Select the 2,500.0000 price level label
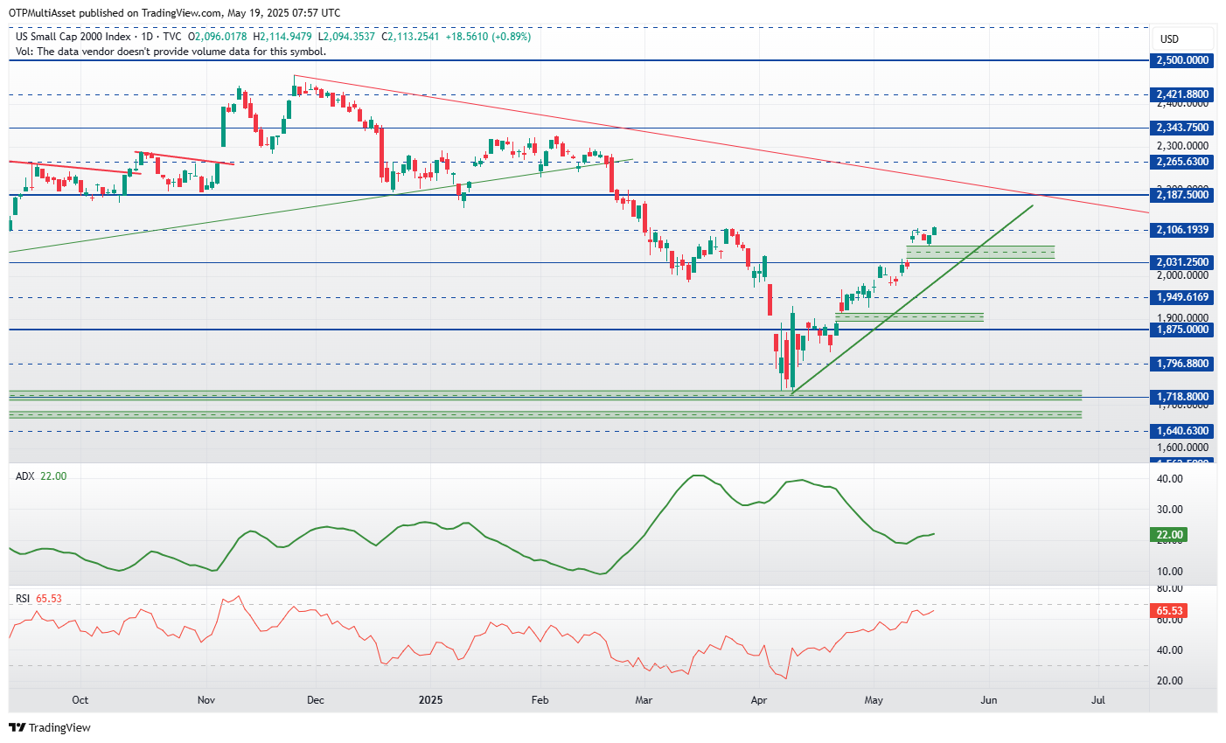 coord(1182,60)
